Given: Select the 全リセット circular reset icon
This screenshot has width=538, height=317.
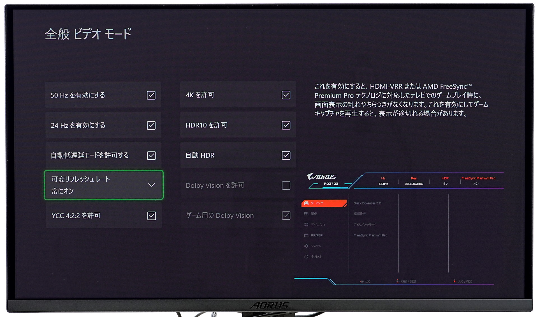Looking at the screenshot, I should pos(306,256).
